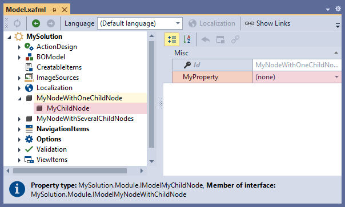345x207 pixels.
Task: Click the Reset property undo arrow icon
Action: 206,40
